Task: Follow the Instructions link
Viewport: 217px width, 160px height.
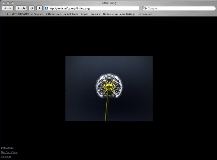Action: 7,148
